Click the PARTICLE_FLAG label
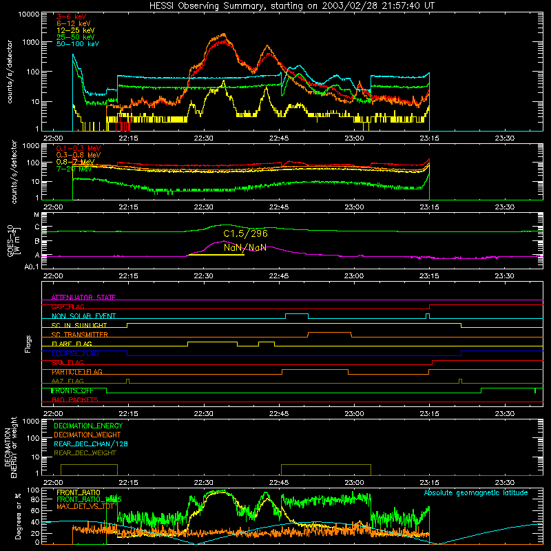 [77, 372]
